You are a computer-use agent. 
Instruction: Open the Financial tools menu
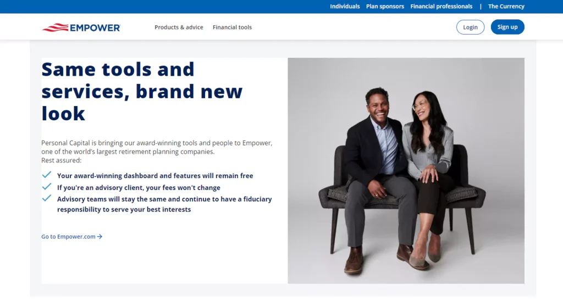pos(232,27)
